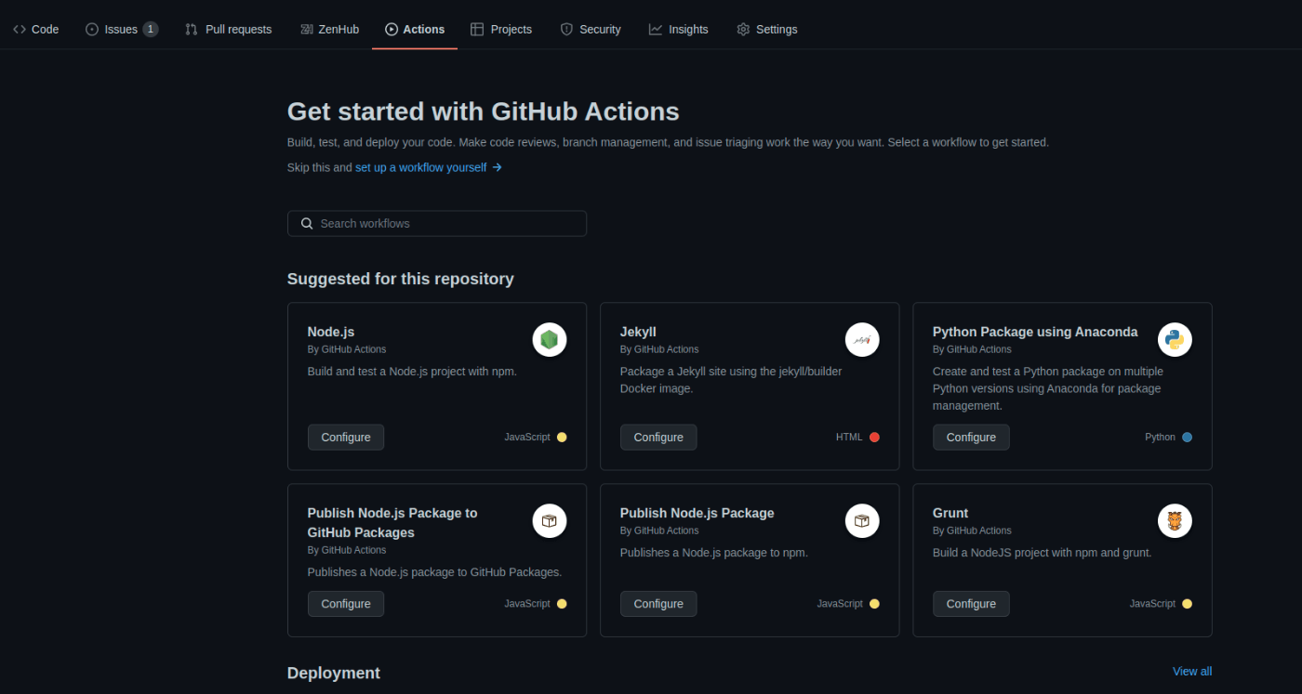Configure the Jekyll workflow
This screenshot has width=1302, height=694.
point(658,438)
